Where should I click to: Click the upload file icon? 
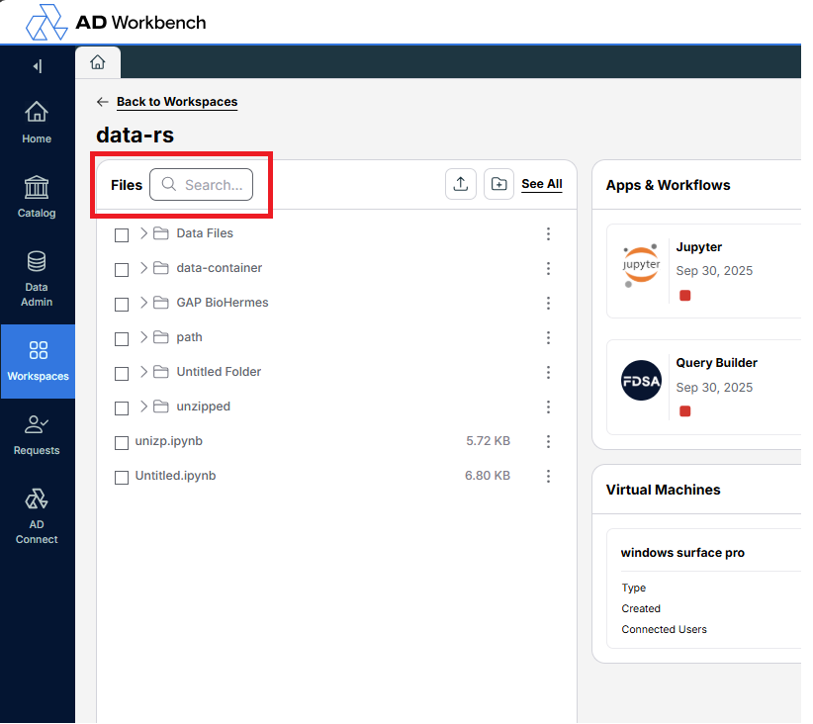(x=461, y=184)
